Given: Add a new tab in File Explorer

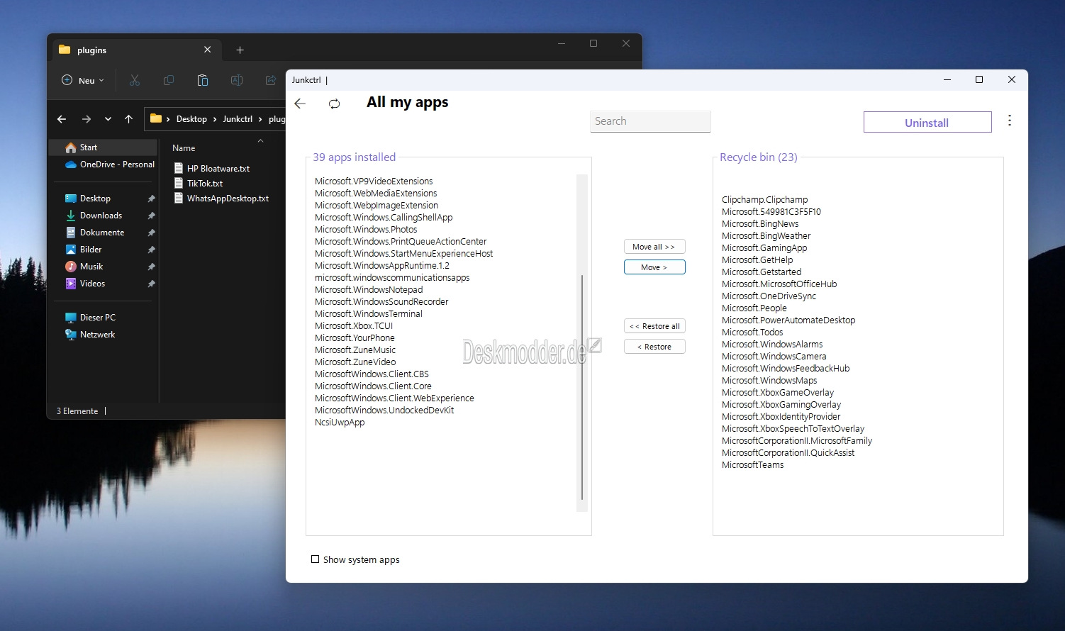Looking at the screenshot, I should click(x=240, y=50).
